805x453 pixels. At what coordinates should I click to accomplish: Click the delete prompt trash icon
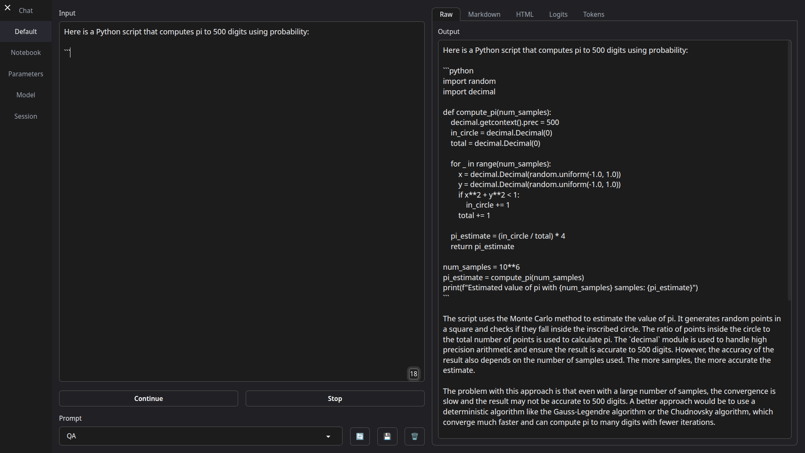point(414,436)
